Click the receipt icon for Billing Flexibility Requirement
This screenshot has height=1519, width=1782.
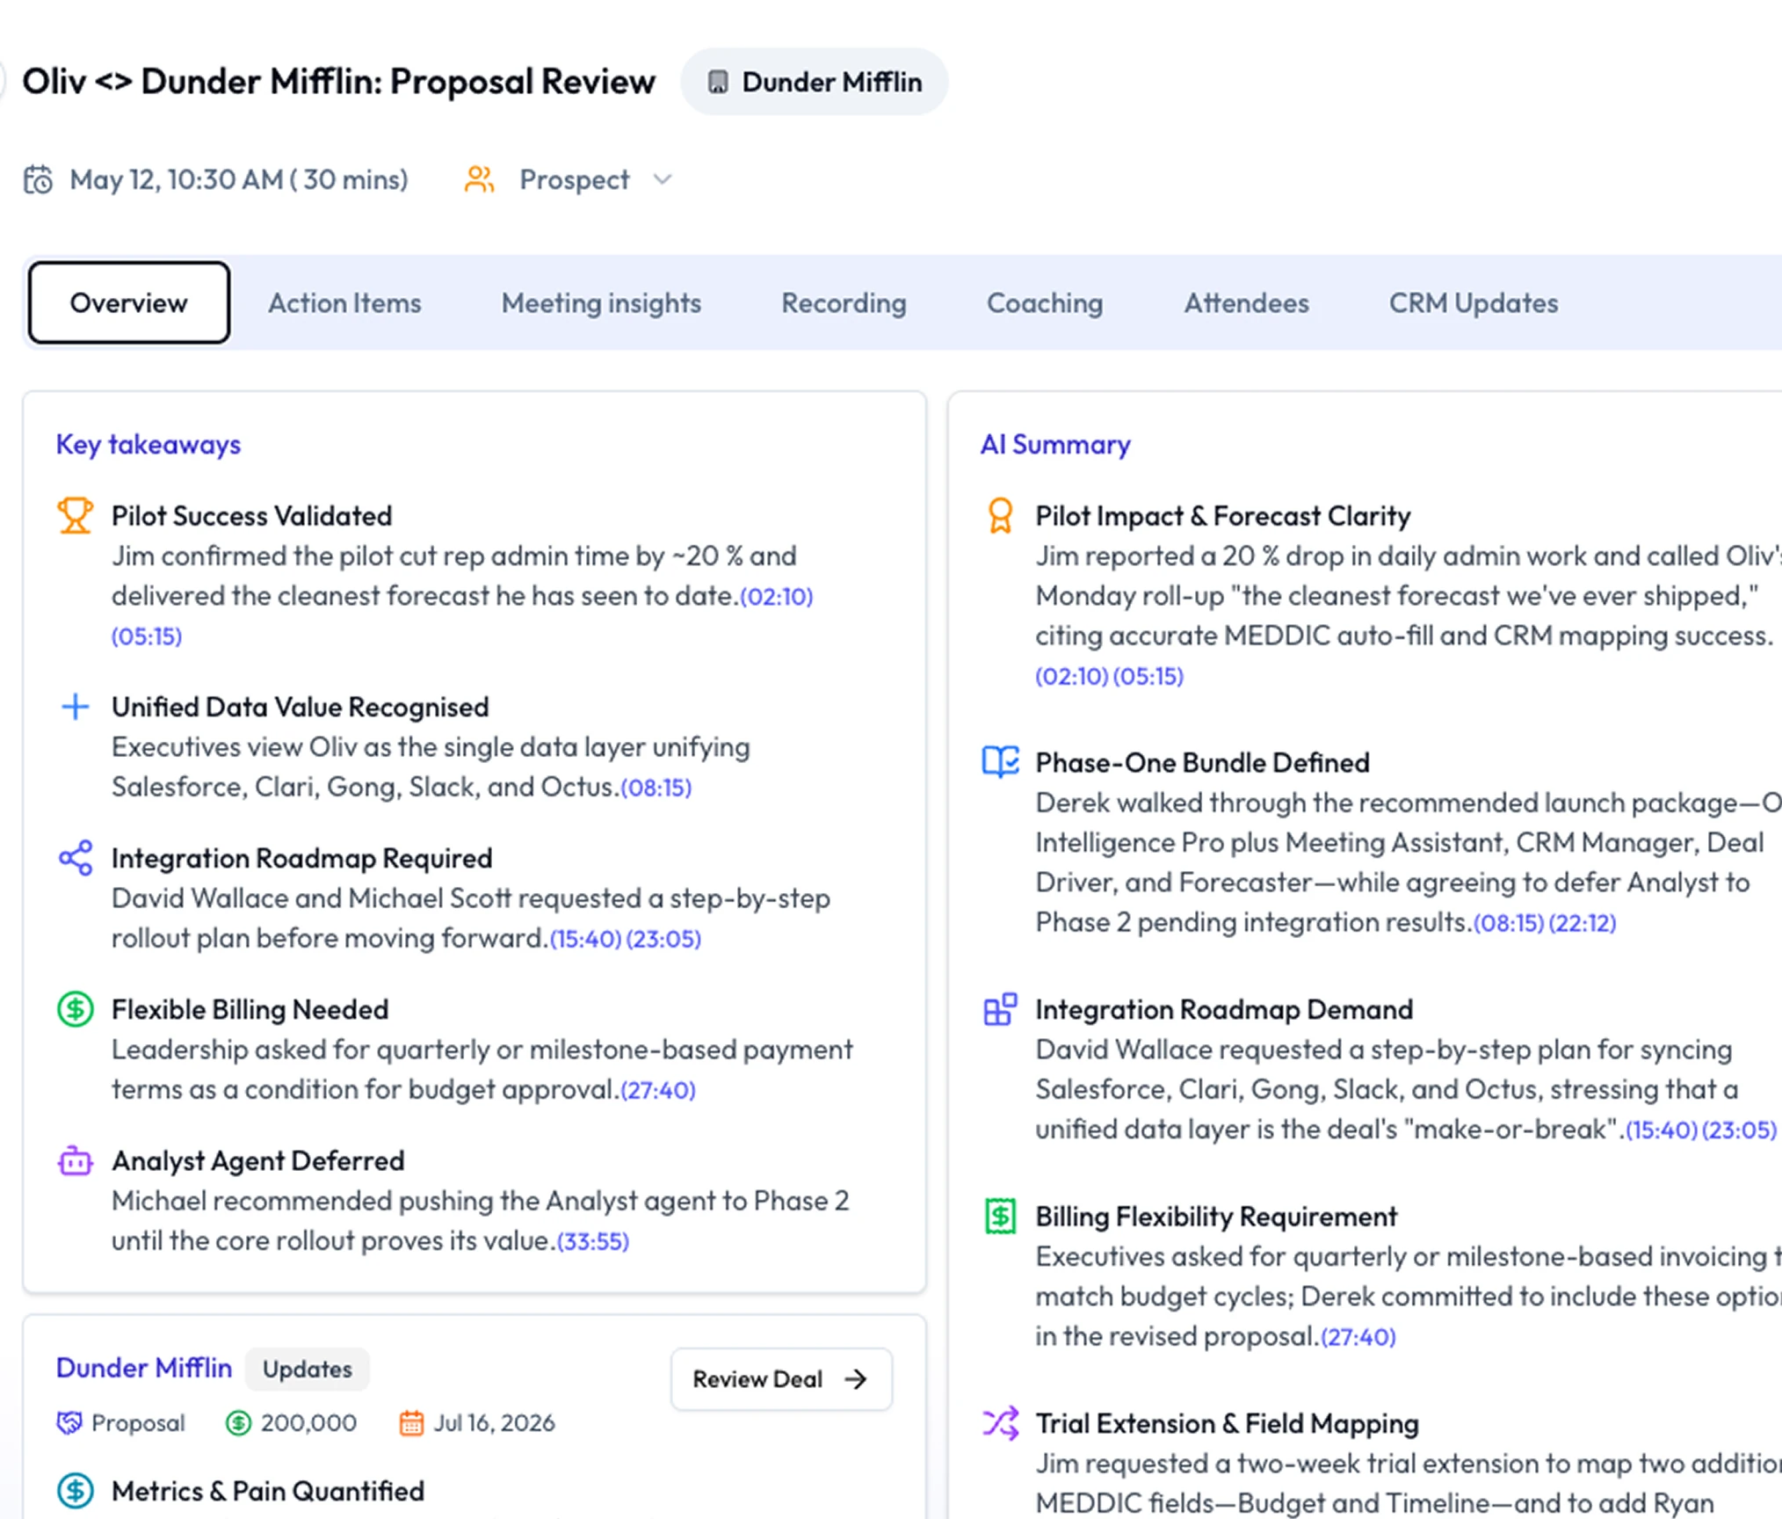tap(1000, 1216)
